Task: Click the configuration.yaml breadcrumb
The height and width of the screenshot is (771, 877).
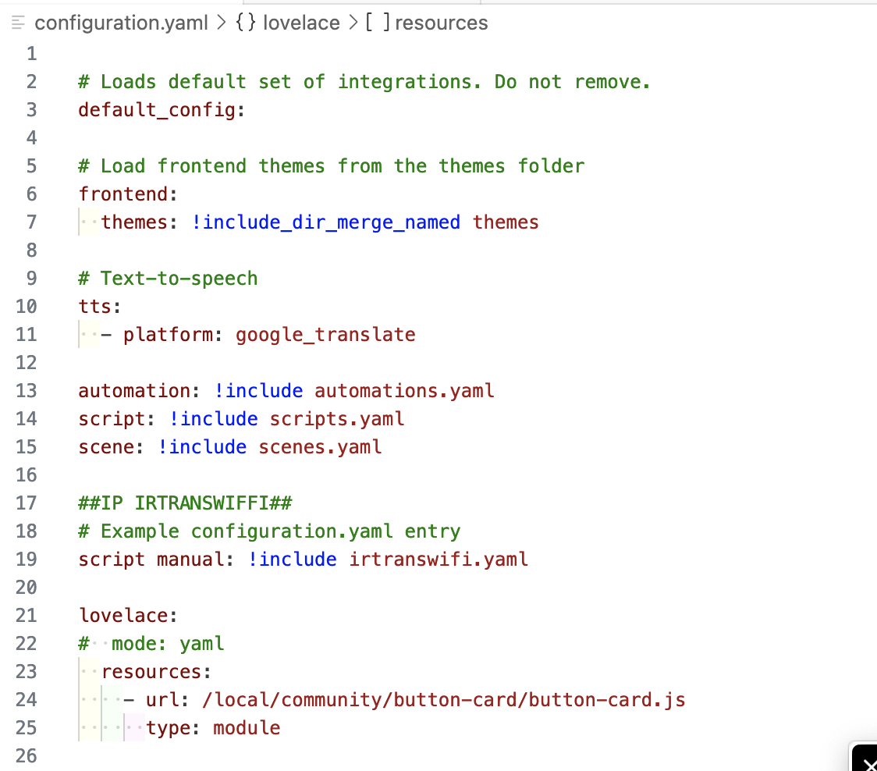Action: pyautogui.click(x=122, y=23)
